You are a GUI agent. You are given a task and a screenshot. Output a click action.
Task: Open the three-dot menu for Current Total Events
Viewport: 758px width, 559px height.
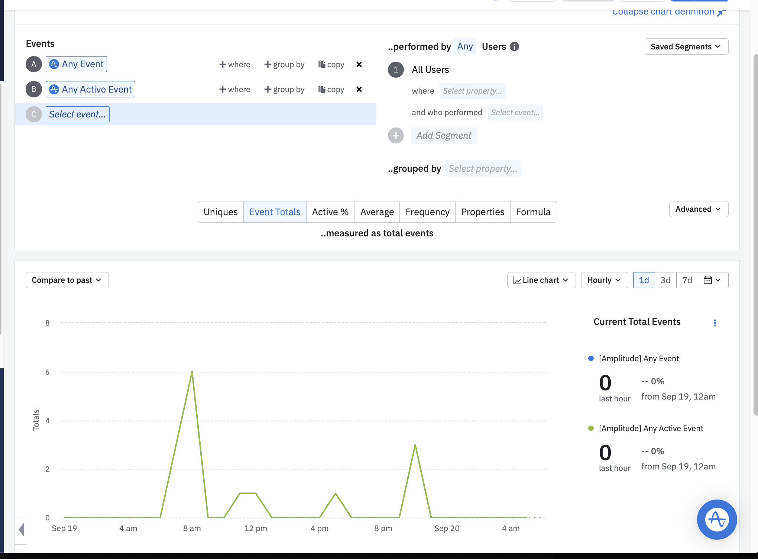click(715, 323)
